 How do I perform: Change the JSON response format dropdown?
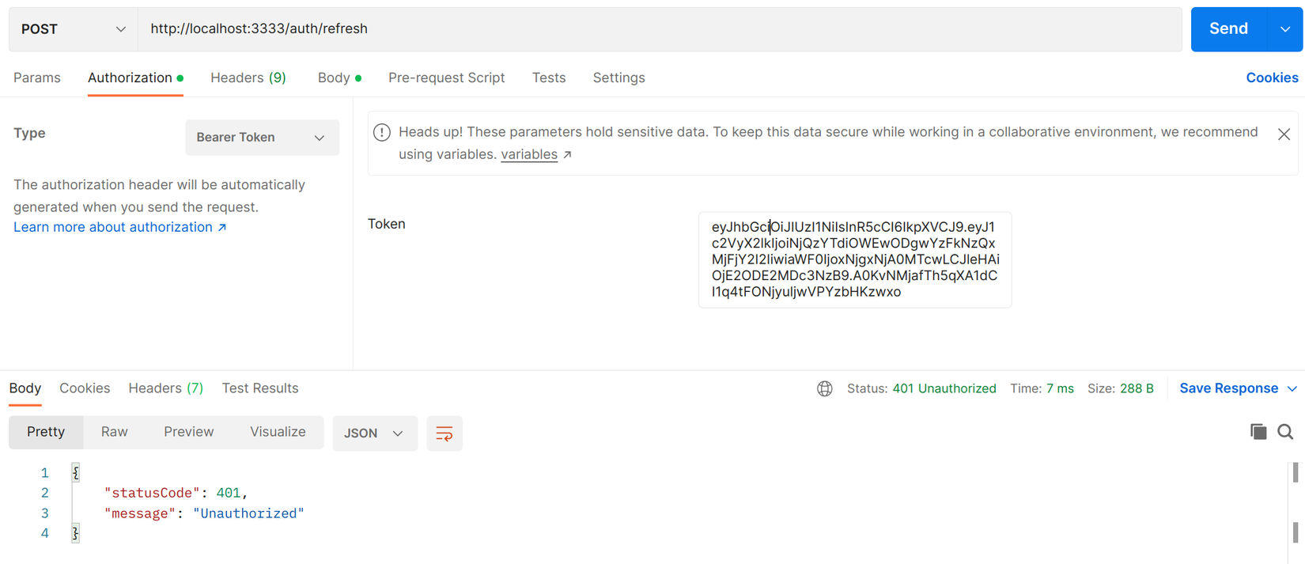(x=374, y=433)
